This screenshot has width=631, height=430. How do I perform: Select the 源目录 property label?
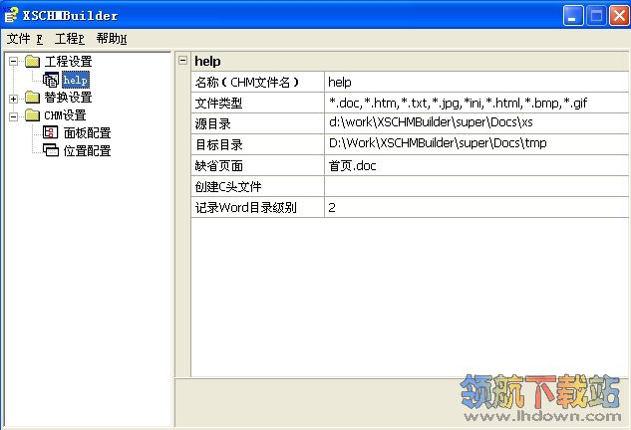(x=213, y=123)
